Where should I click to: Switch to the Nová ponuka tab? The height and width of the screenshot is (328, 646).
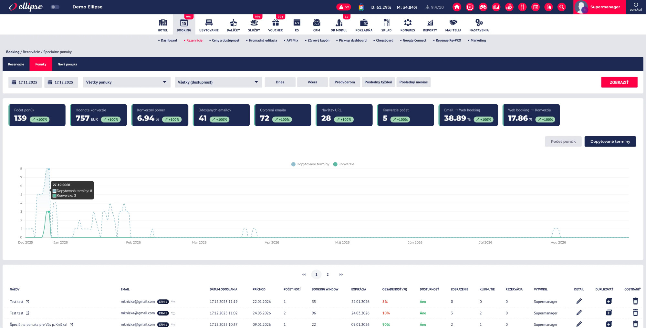click(x=67, y=64)
